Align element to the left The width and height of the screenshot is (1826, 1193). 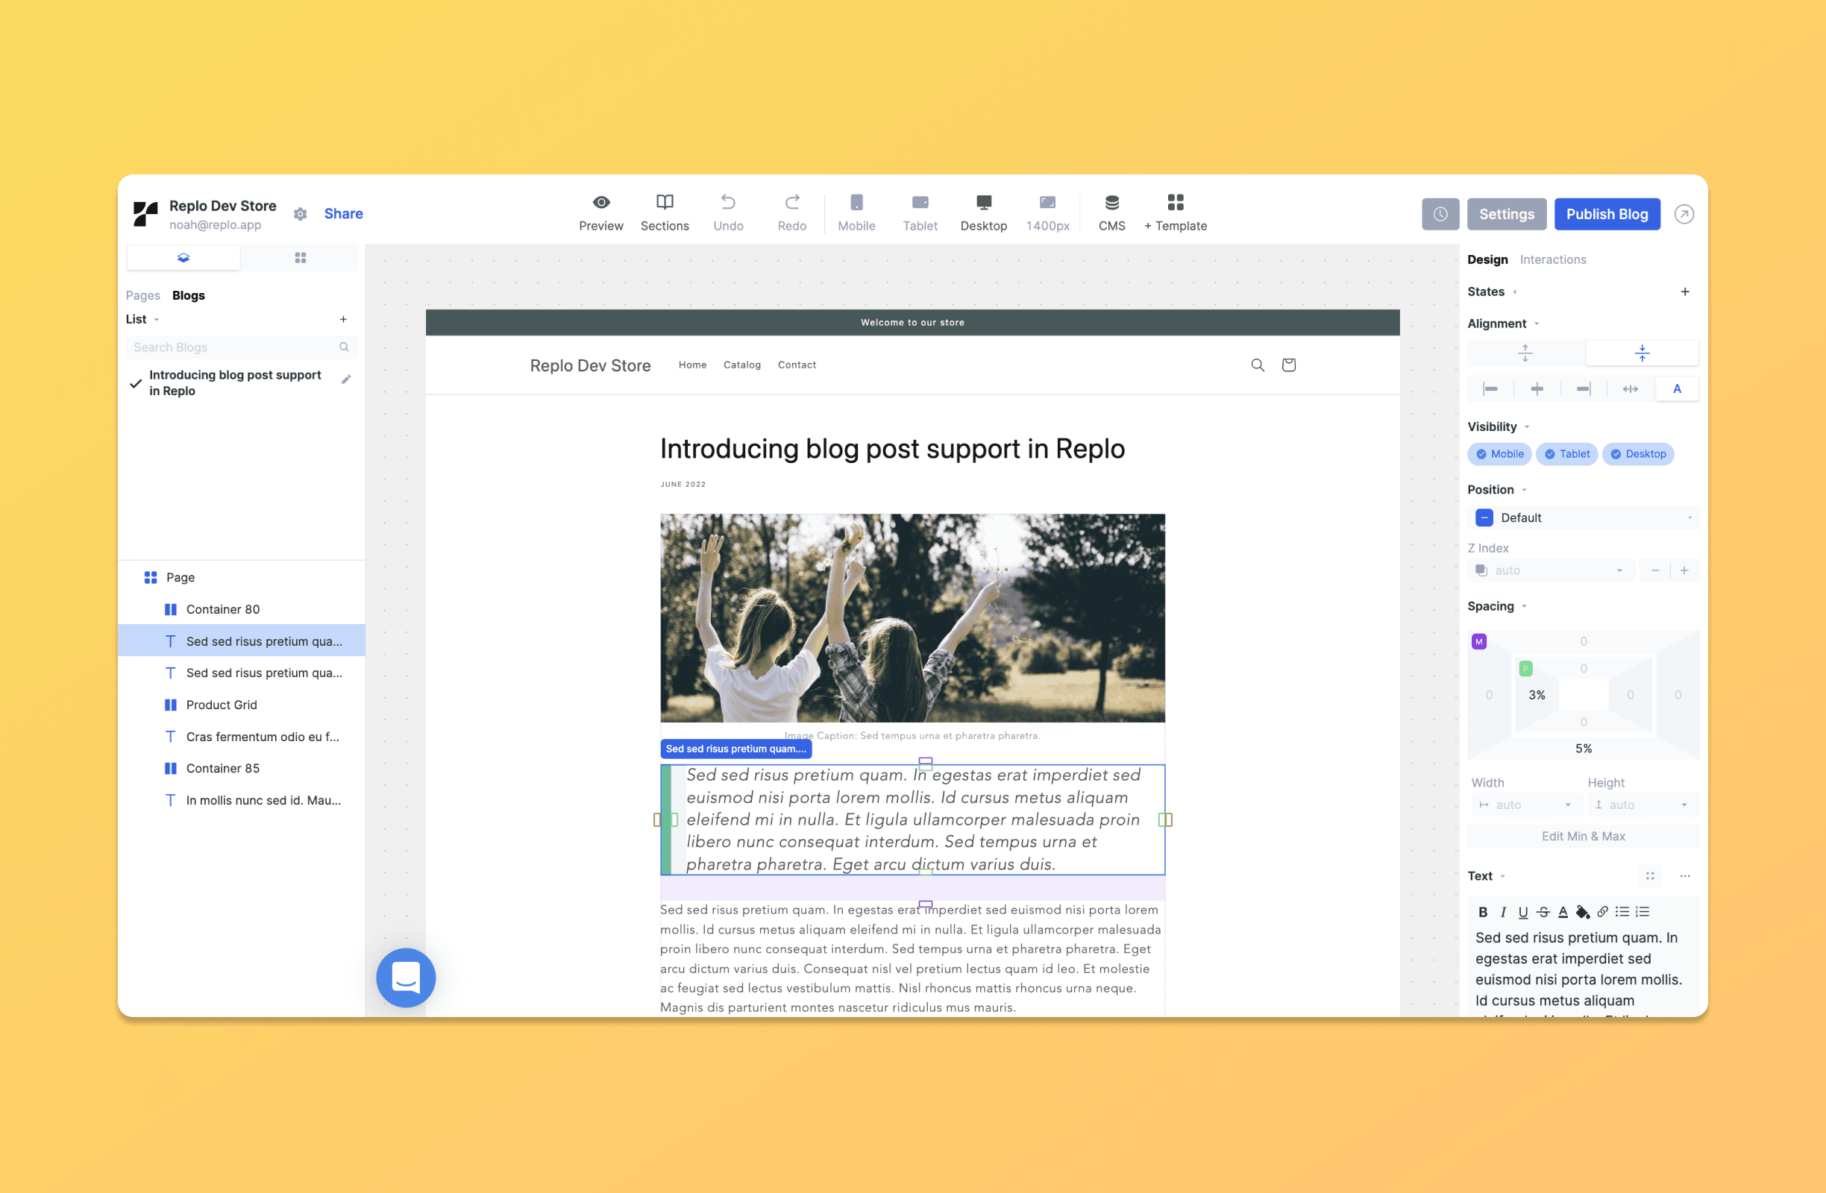click(1490, 388)
